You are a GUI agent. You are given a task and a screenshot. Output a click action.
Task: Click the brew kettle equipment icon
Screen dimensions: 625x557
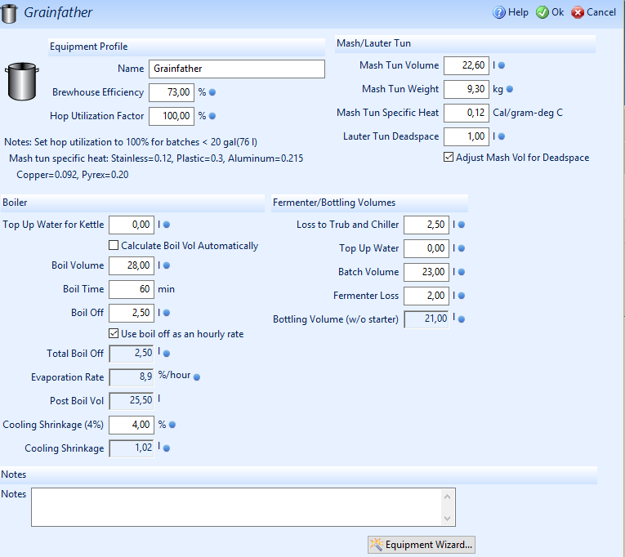21,82
